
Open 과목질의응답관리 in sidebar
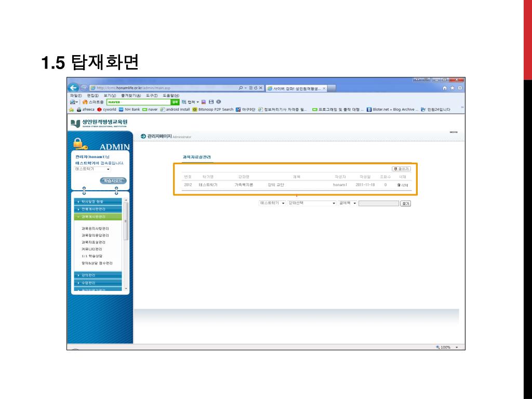tap(95, 235)
